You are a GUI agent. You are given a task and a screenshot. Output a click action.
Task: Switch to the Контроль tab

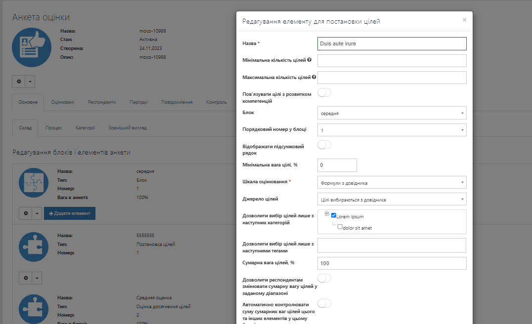(x=217, y=102)
